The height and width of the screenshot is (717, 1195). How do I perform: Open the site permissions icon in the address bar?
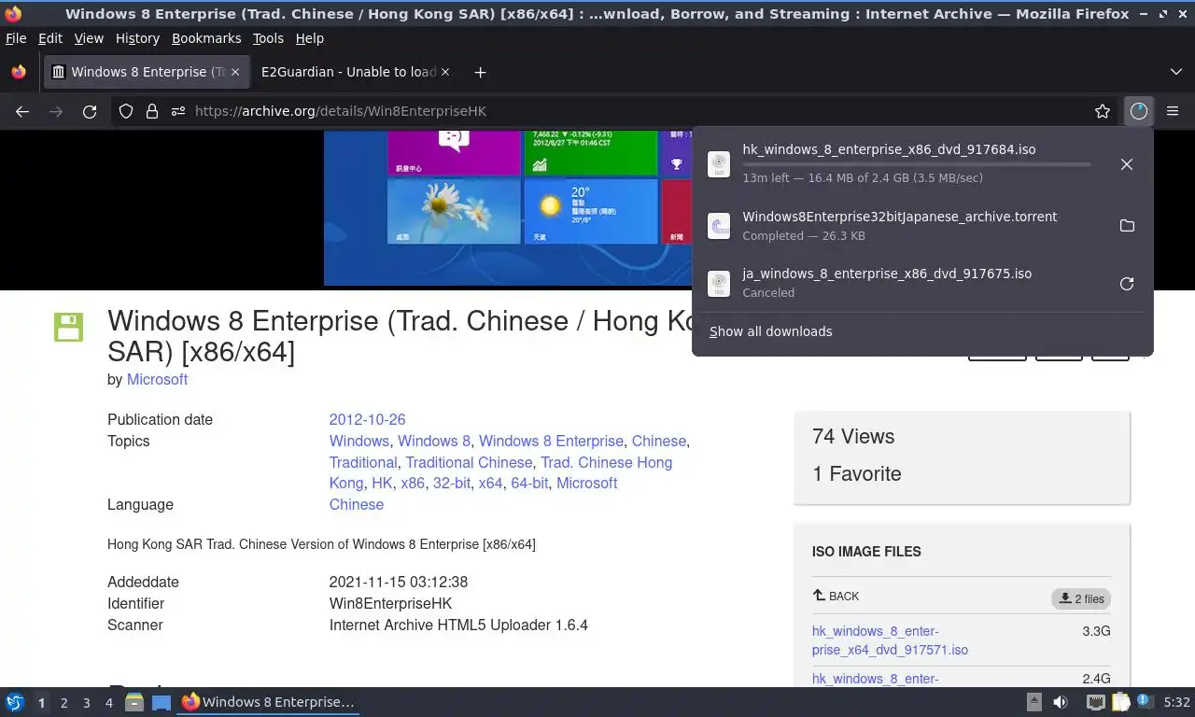tap(178, 111)
